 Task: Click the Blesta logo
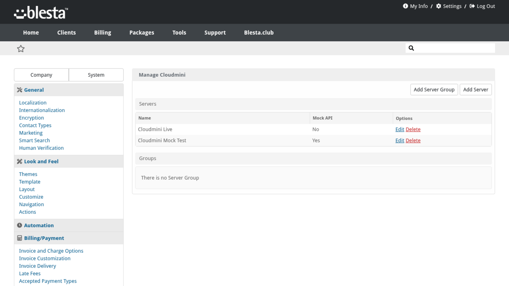pos(41,12)
